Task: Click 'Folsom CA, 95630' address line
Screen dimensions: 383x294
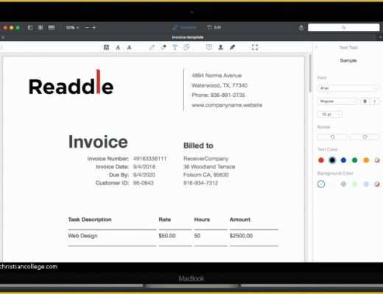Action: tap(206, 175)
